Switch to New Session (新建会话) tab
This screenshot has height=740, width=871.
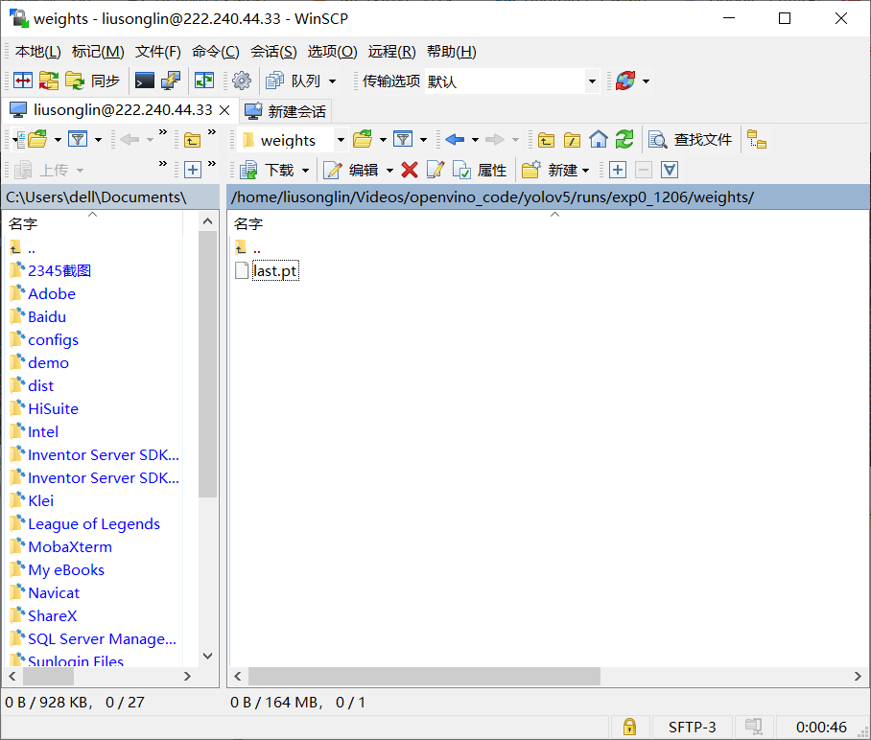[x=286, y=111]
